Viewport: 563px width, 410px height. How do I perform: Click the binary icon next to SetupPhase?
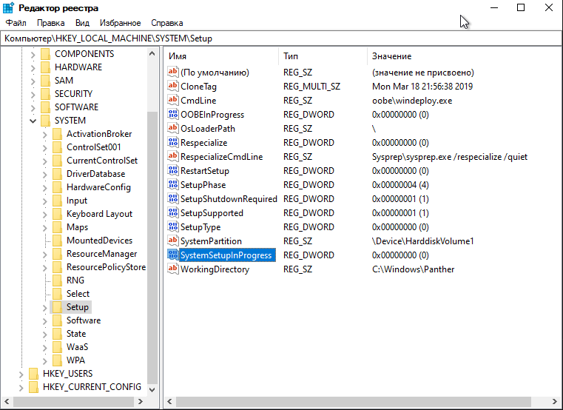173,185
